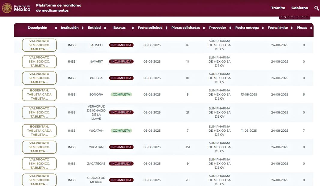Click the search magnifier icon
The image size is (320, 186).
[x=316, y=8]
